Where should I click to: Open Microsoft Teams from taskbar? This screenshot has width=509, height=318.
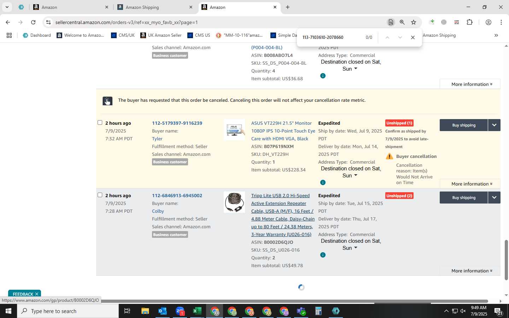[301, 311]
